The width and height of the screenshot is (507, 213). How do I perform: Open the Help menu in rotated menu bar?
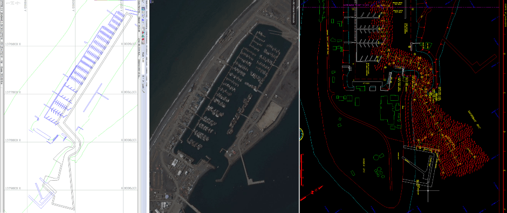coord(147,84)
